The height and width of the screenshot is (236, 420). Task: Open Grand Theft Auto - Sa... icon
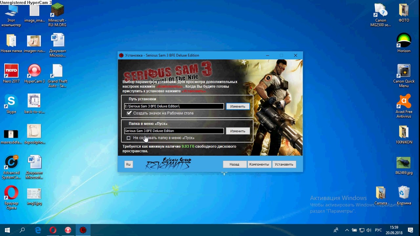click(x=57, y=76)
